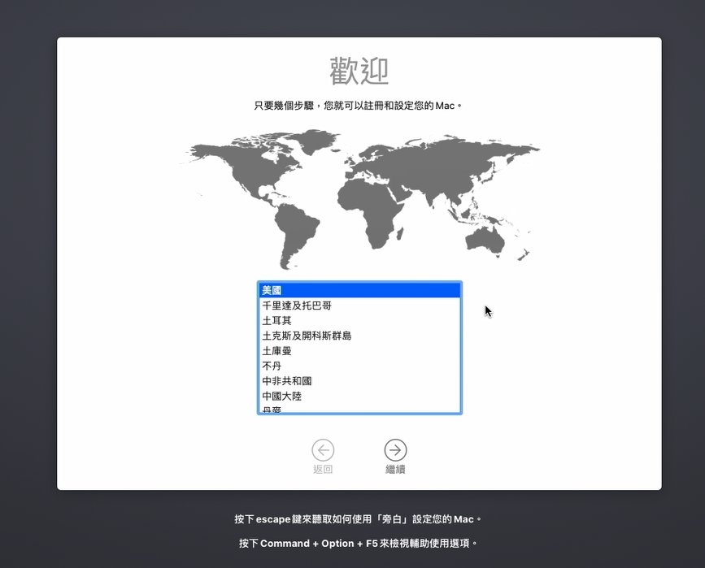Screen dimensions: 705x568
Task: Click the 歡迎 welcome heading
Action: [359, 72]
